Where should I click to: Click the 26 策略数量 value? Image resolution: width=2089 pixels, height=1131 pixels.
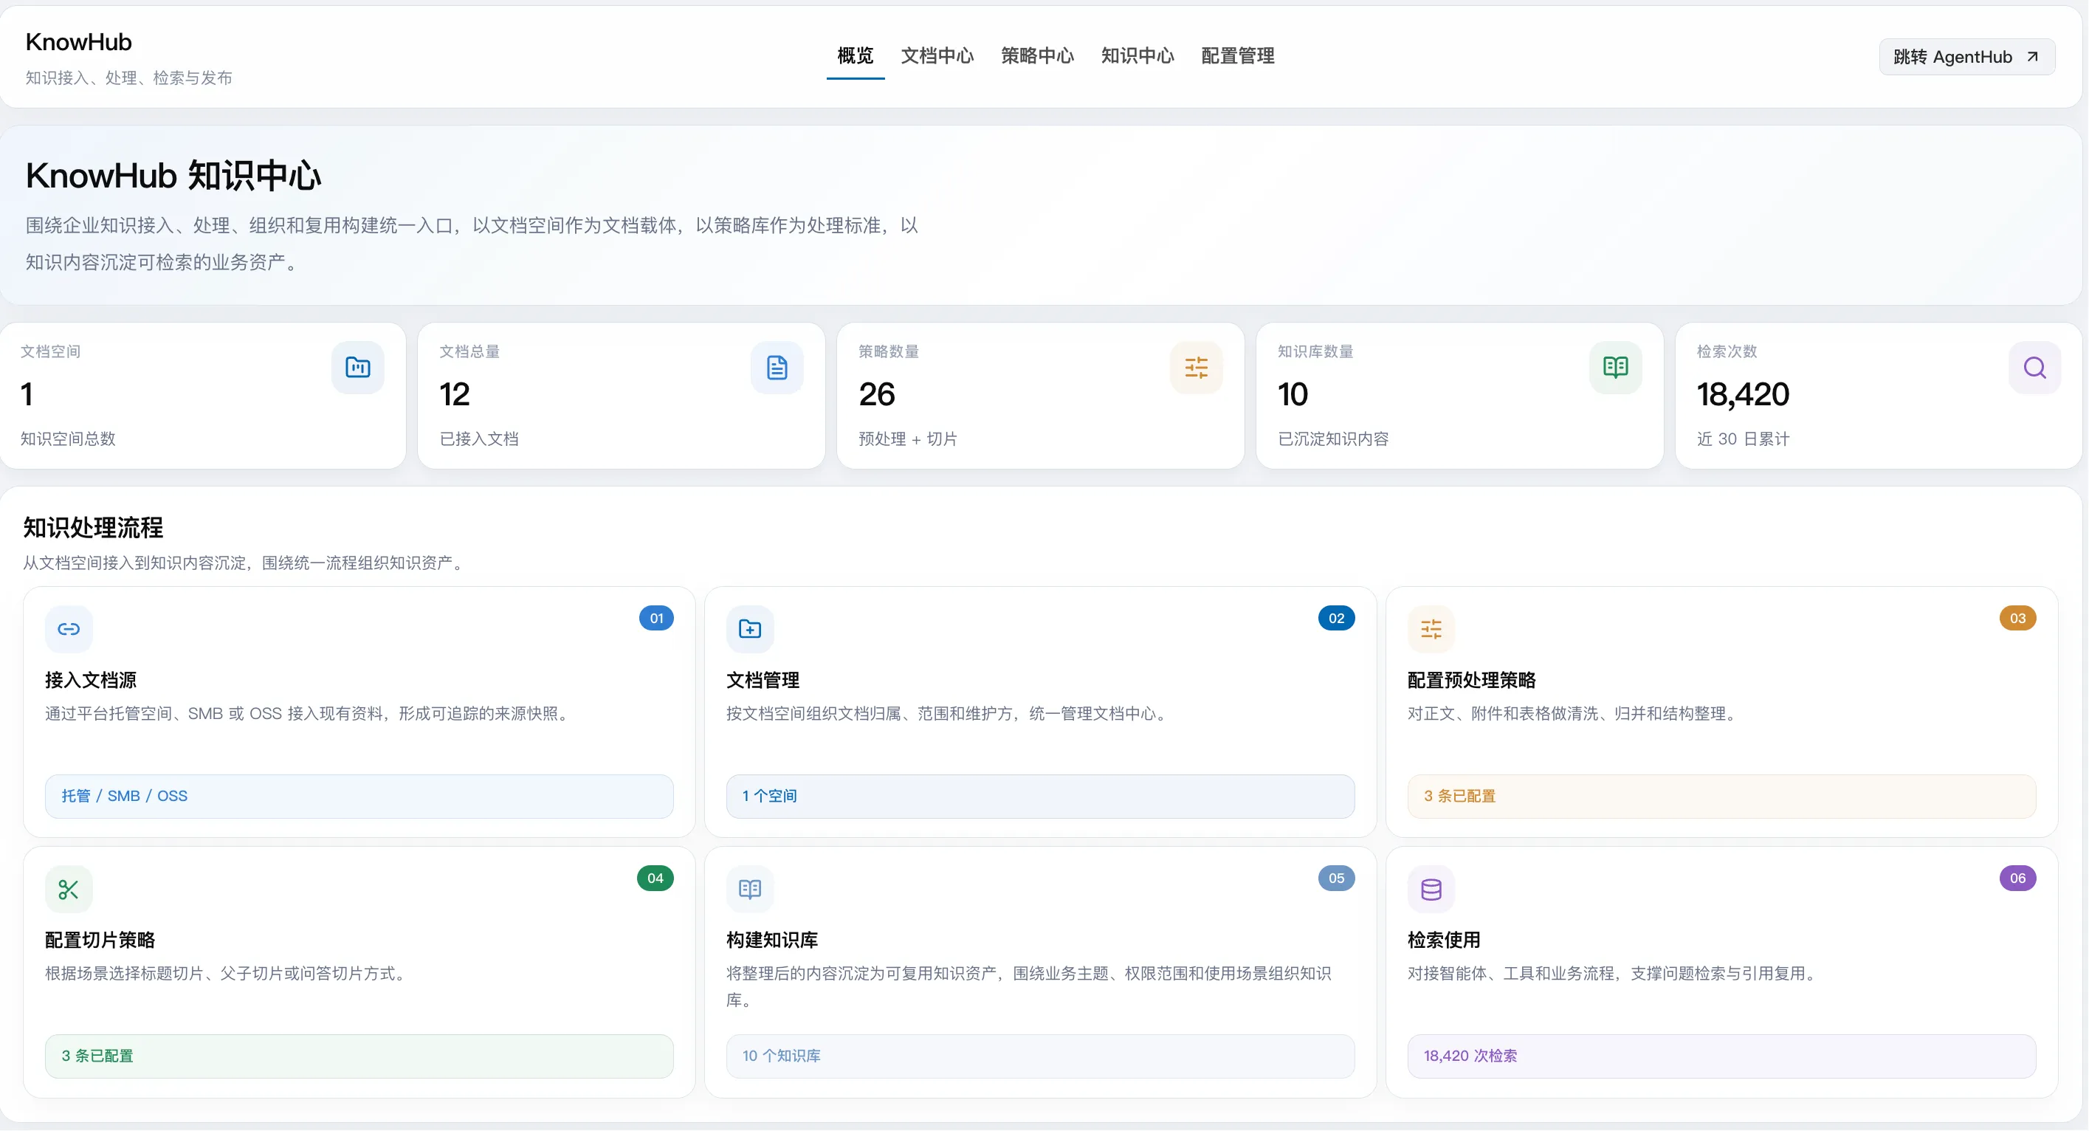pos(877,394)
